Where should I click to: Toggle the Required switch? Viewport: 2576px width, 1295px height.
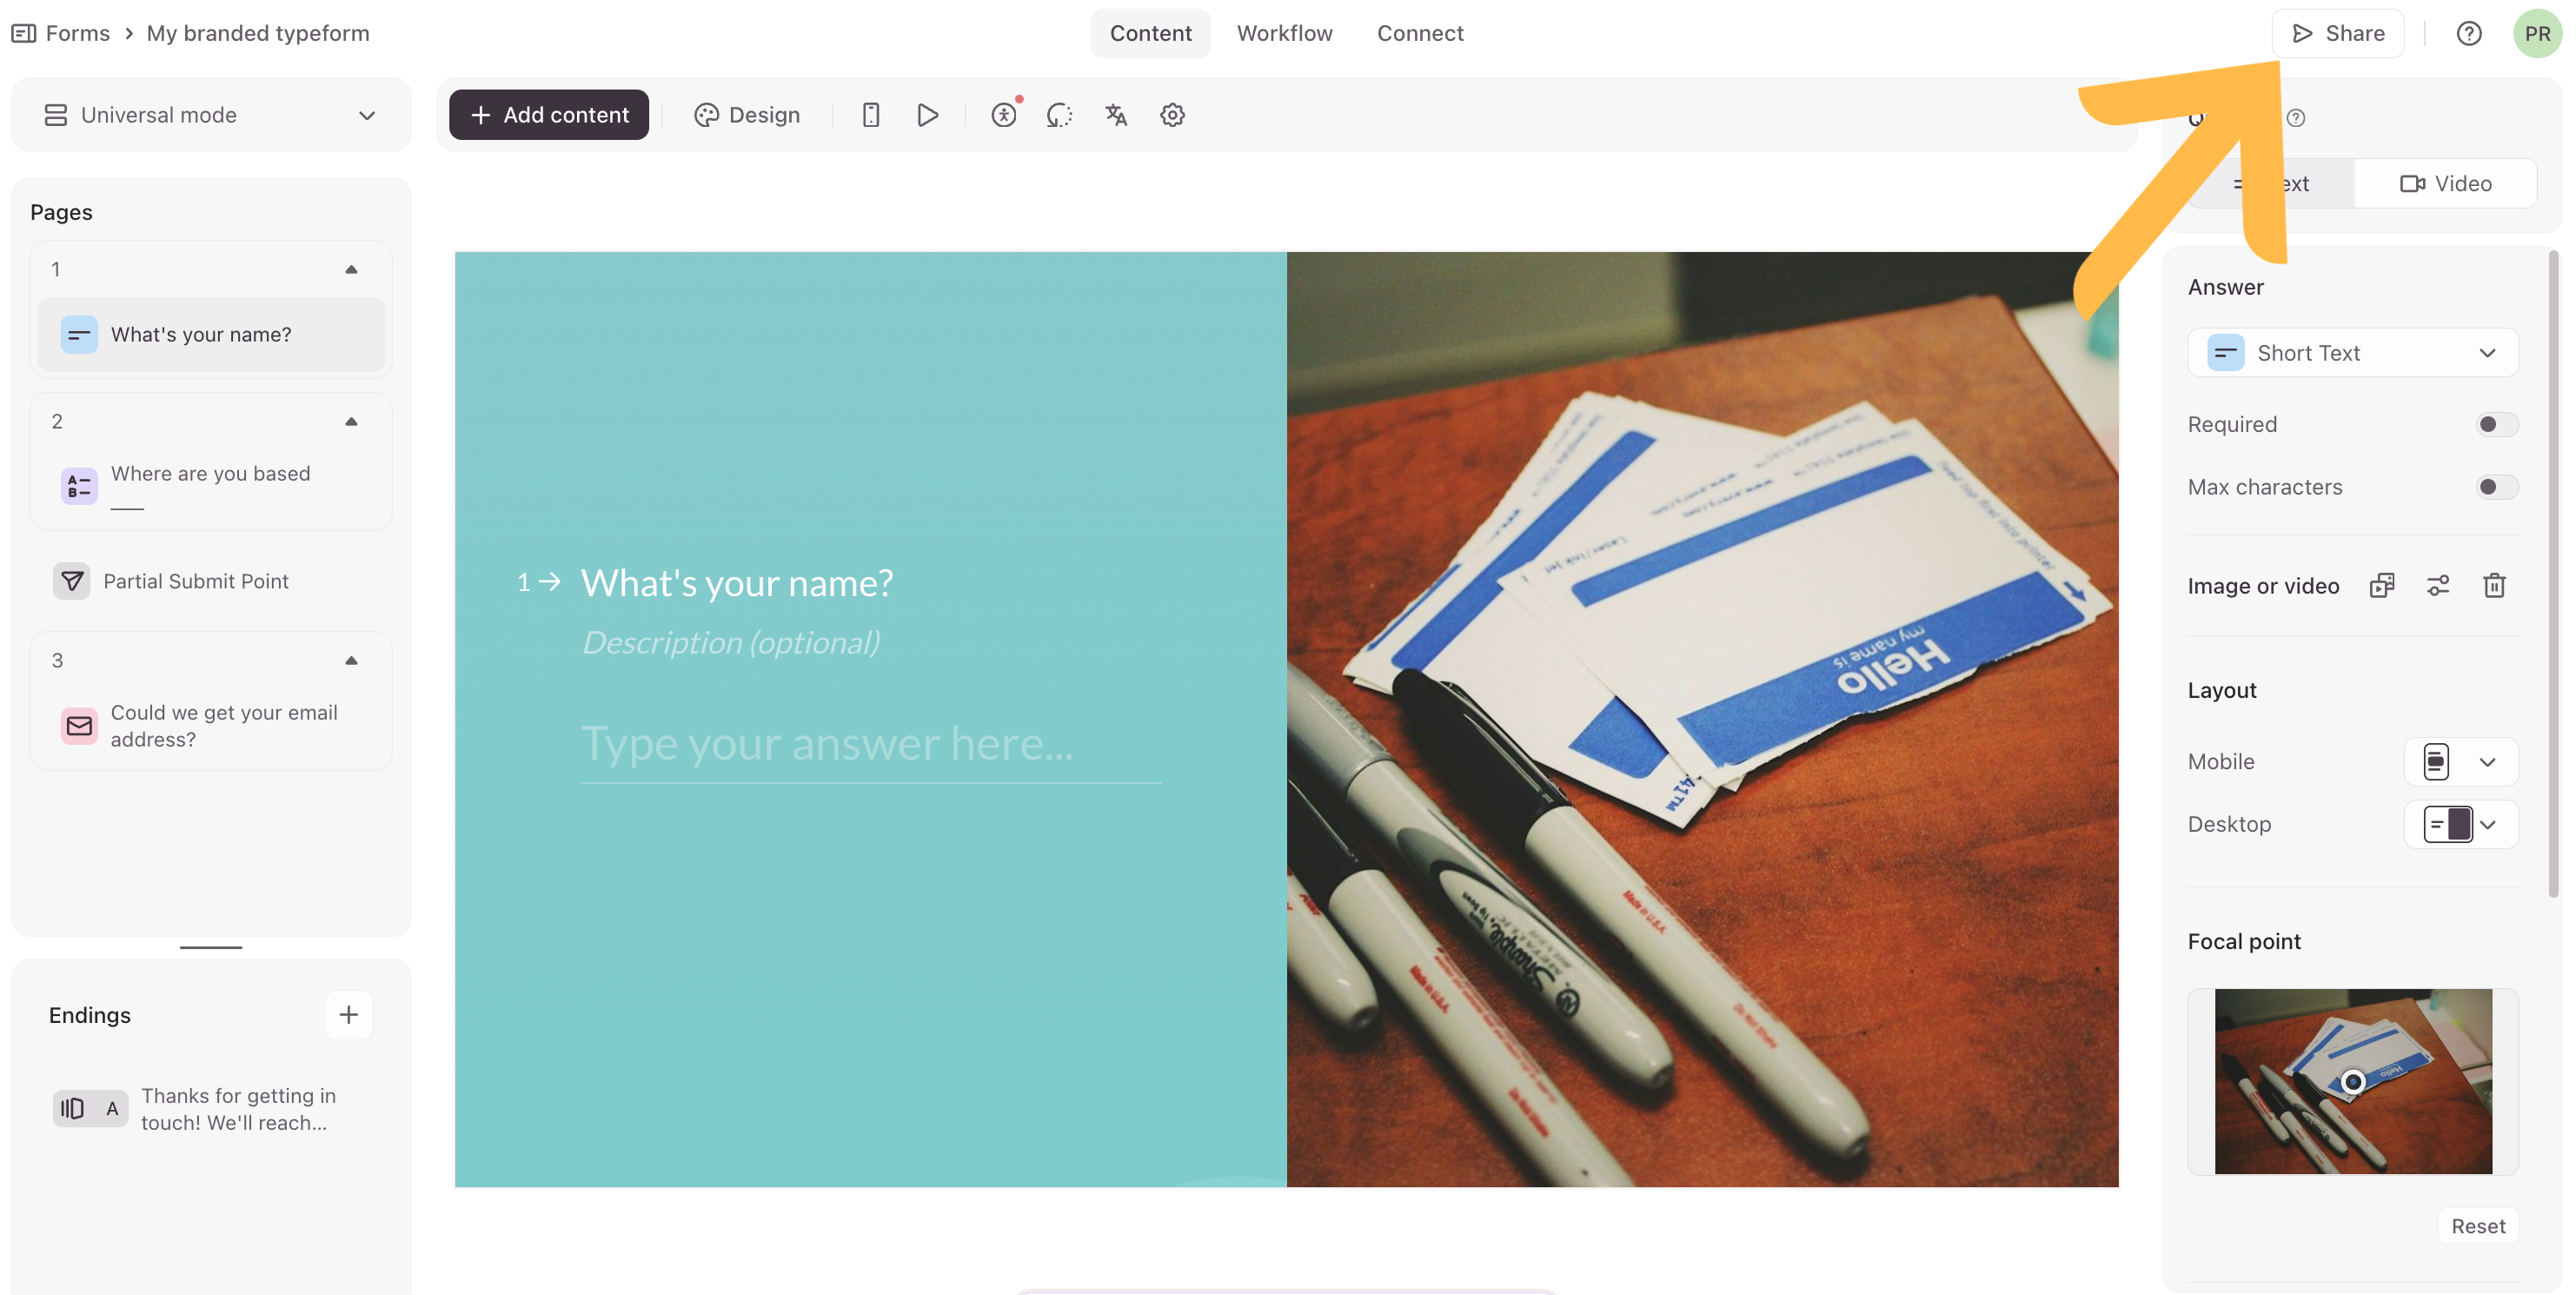(x=2496, y=424)
